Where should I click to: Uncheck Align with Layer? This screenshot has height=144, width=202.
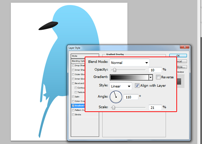pyautogui.click(x=137, y=86)
